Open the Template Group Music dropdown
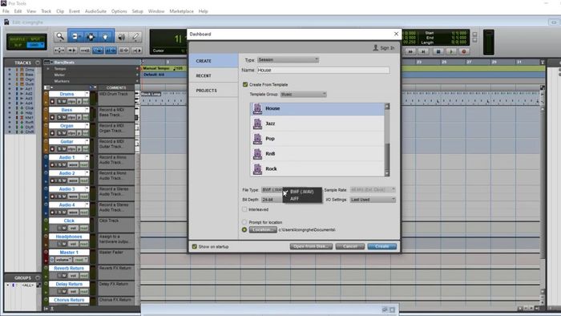 point(303,95)
